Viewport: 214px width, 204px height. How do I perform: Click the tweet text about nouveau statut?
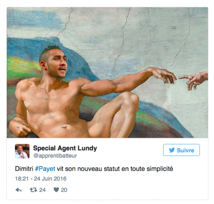94,169
